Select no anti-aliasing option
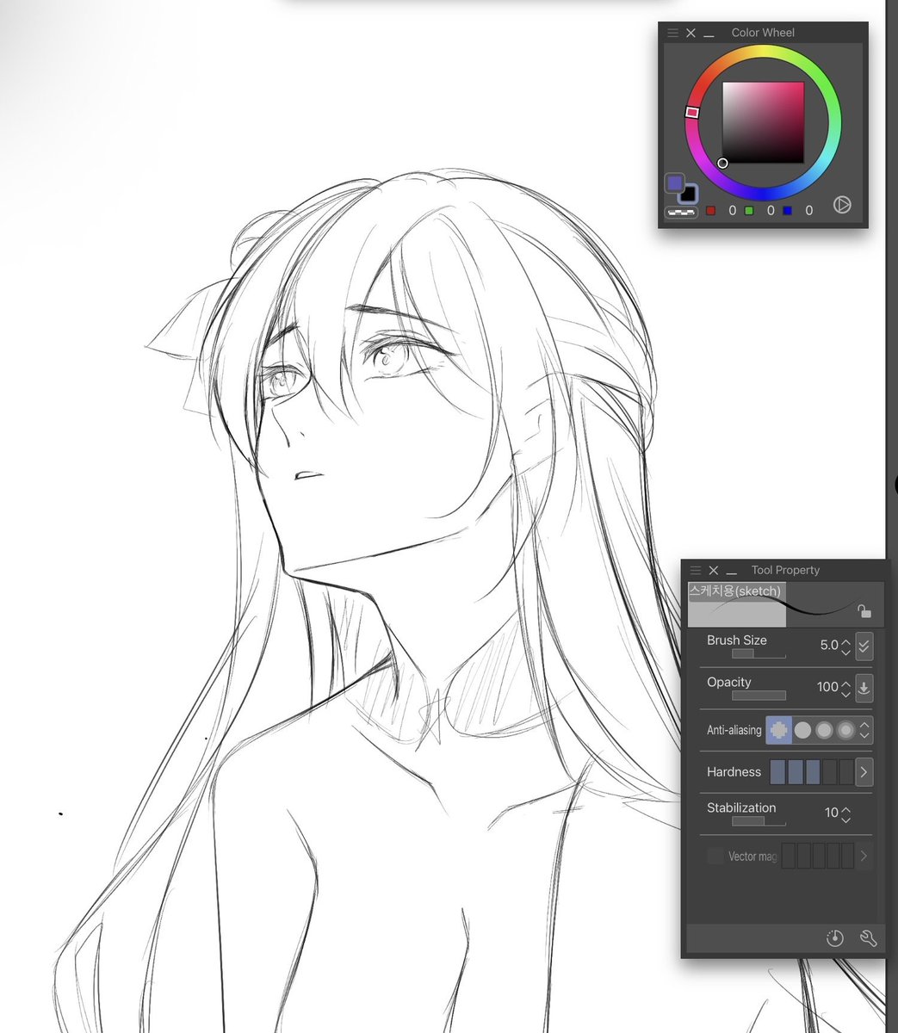 (779, 730)
